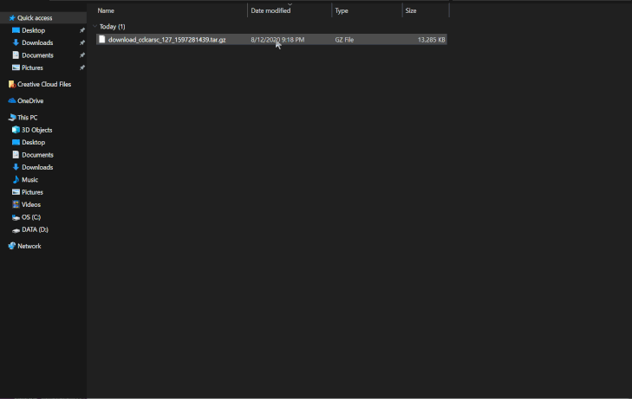The width and height of the screenshot is (632, 399).
Task: Open Downloads under Quick access
Action: pyautogui.click(x=37, y=42)
